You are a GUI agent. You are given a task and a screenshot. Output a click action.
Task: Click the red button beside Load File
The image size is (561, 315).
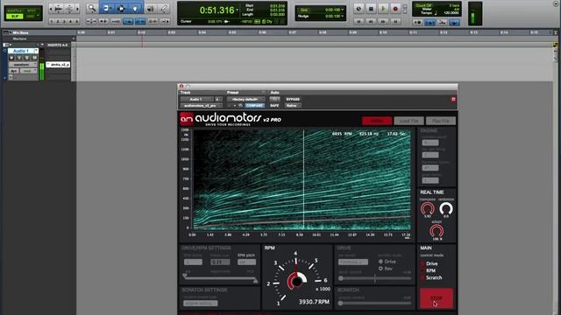pyautogui.click(x=377, y=121)
